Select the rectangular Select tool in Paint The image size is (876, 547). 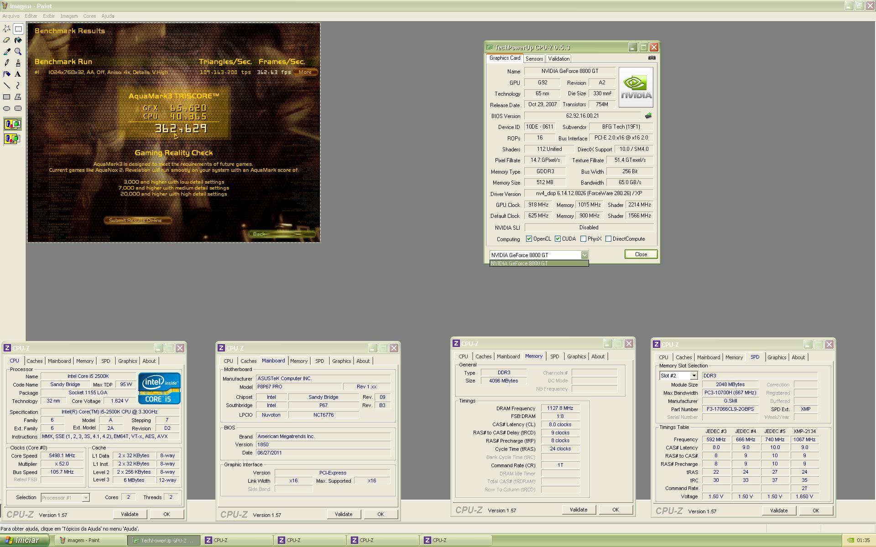point(18,29)
